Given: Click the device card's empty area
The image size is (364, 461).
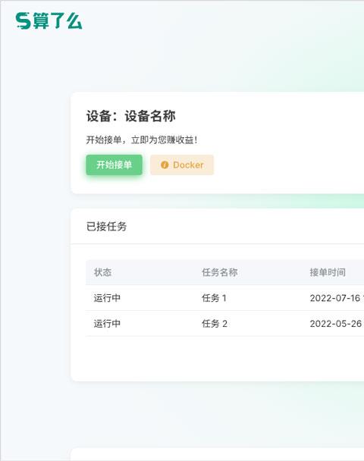Looking at the screenshot, I should [x=288, y=141].
